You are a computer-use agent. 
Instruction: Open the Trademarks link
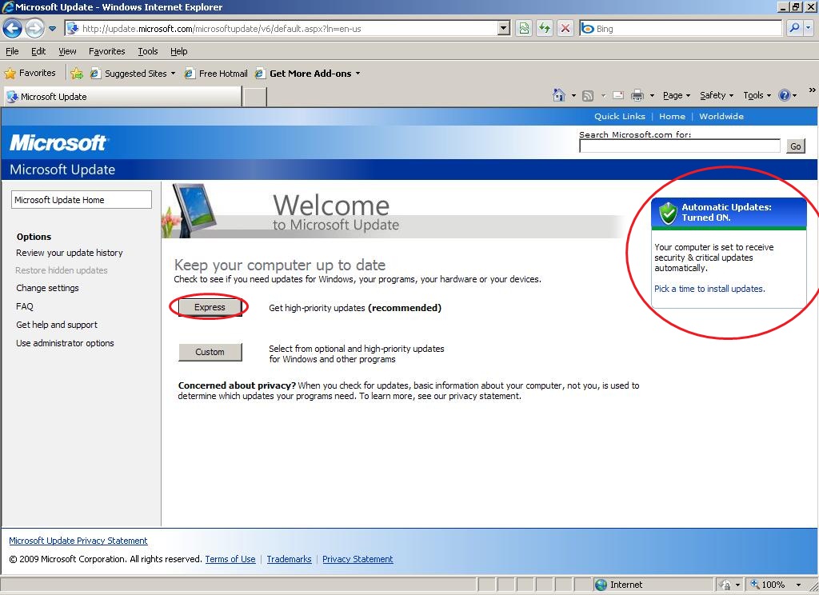pos(289,559)
